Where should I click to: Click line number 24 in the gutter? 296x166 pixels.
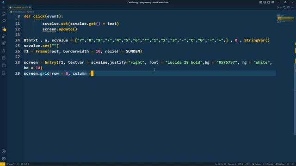(18, 40)
